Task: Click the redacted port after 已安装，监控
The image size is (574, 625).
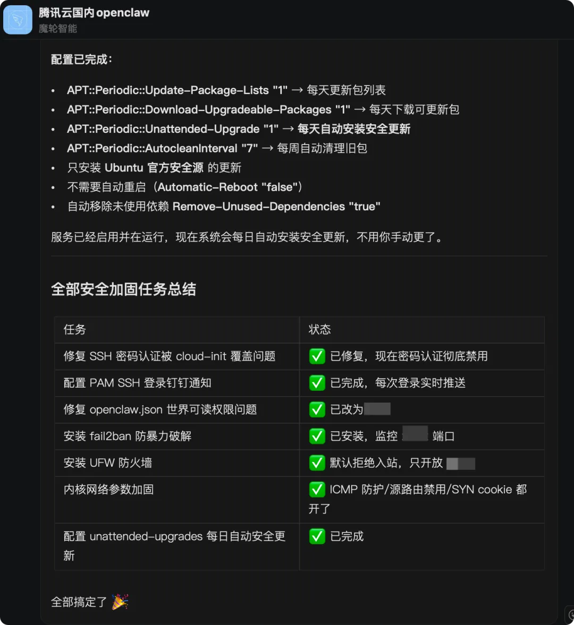Action: (x=415, y=434)
